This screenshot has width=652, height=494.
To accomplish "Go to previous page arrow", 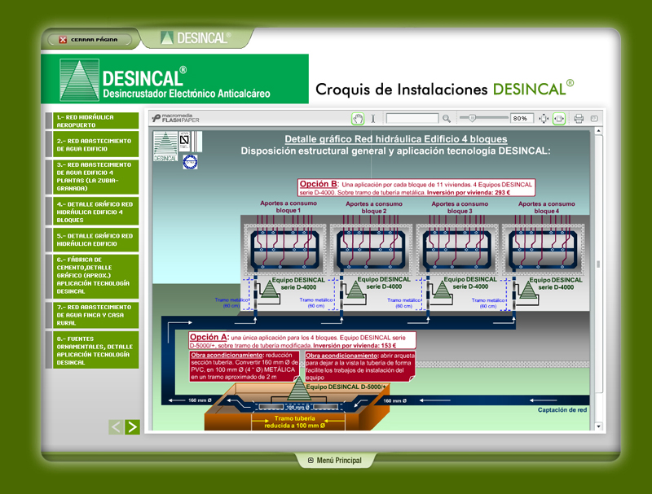I will click(116, 426).
